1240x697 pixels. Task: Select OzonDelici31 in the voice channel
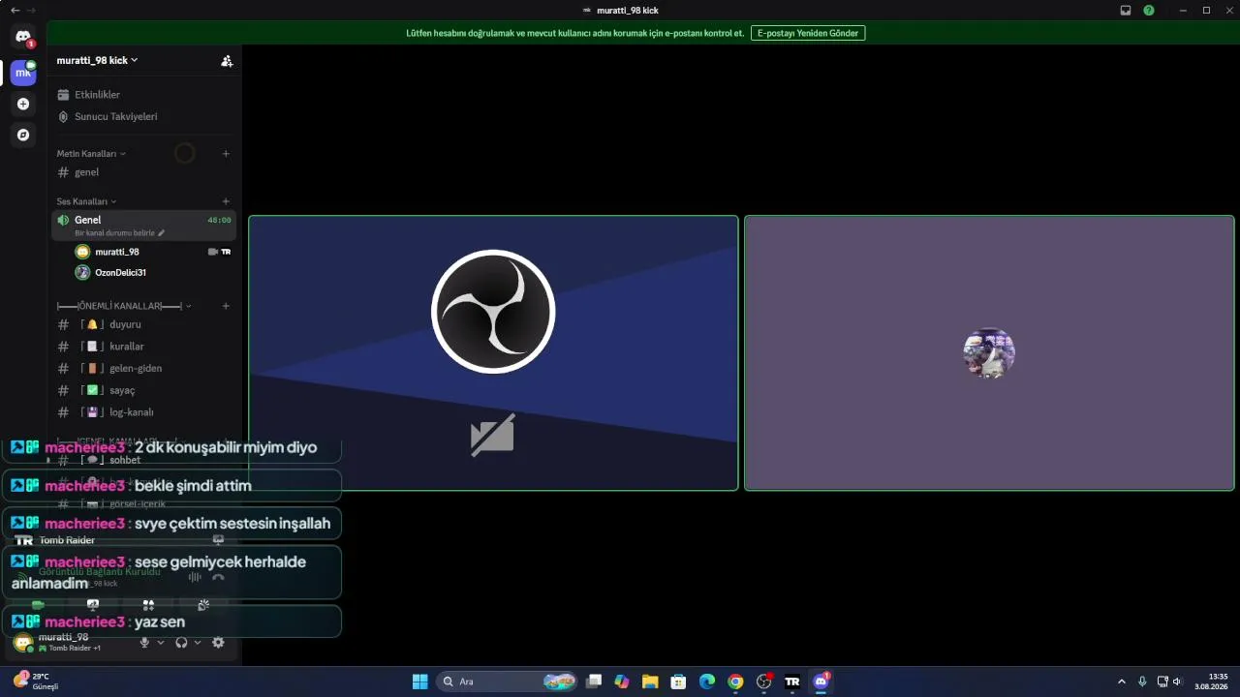click(x=153, y=273)
